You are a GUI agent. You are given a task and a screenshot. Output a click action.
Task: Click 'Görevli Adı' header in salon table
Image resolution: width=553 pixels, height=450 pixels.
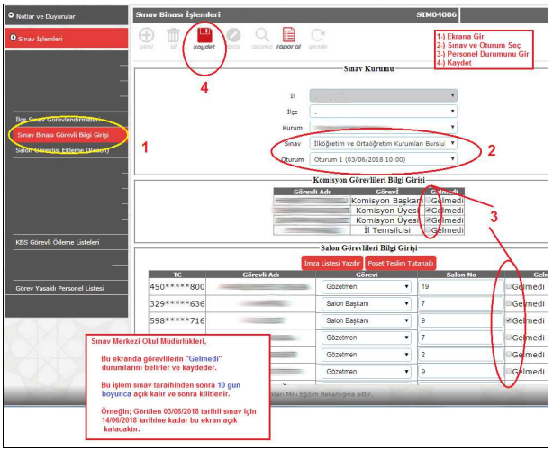click(x=260, y=274)
